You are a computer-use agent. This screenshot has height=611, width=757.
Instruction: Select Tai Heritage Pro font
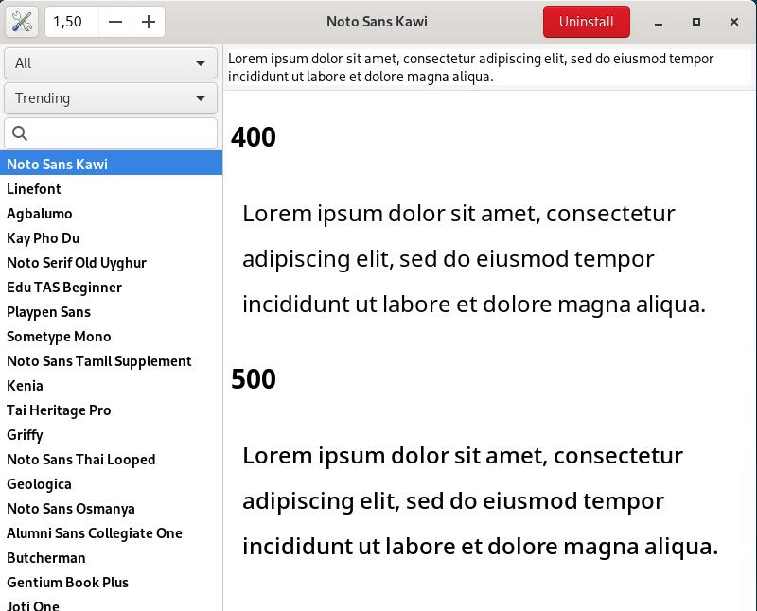111,410
